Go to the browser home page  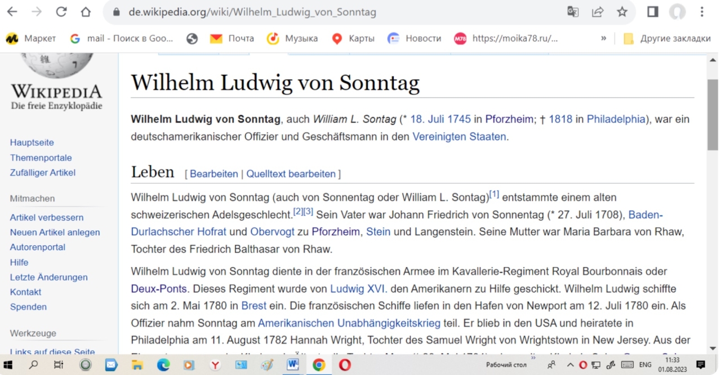click(86, 12)
